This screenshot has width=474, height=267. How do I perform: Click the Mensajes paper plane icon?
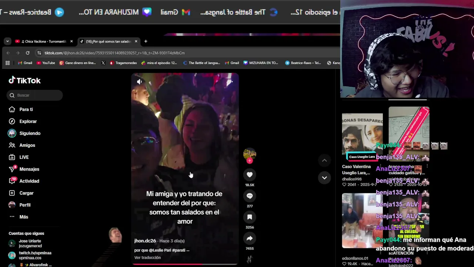12,169
